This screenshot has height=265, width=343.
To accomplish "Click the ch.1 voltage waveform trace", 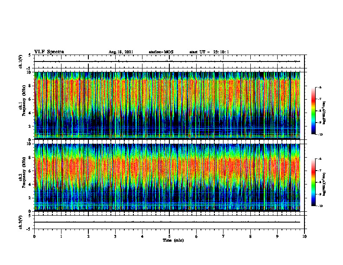I will click(x=167, y=61).
